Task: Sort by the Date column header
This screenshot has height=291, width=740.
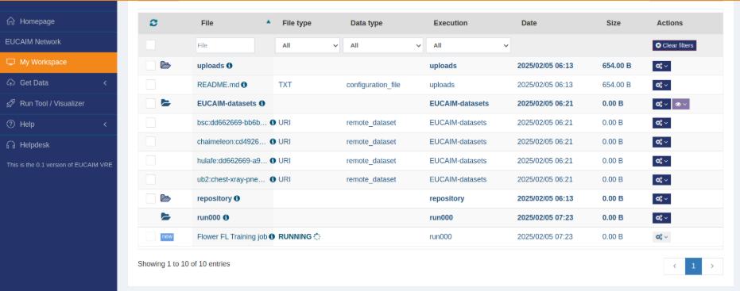Action: point(529,23)
